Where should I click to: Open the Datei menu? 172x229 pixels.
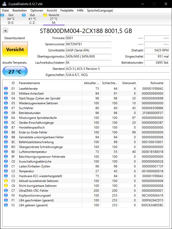point(6,10)
